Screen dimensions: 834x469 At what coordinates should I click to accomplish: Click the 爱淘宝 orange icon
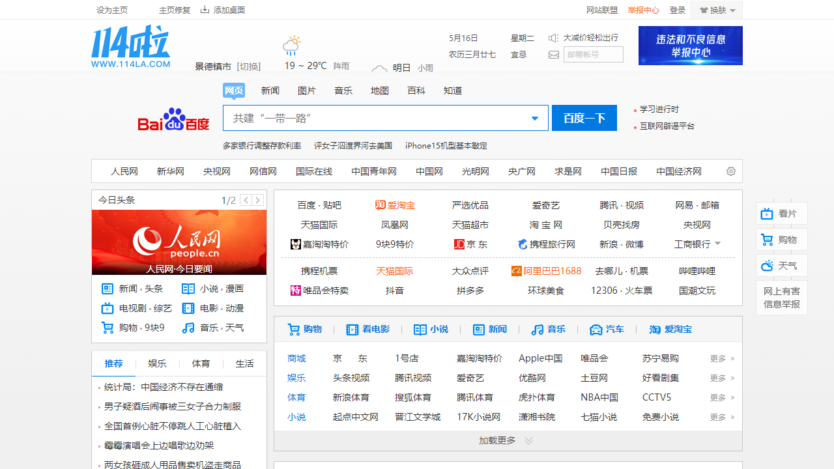point(380,205)
